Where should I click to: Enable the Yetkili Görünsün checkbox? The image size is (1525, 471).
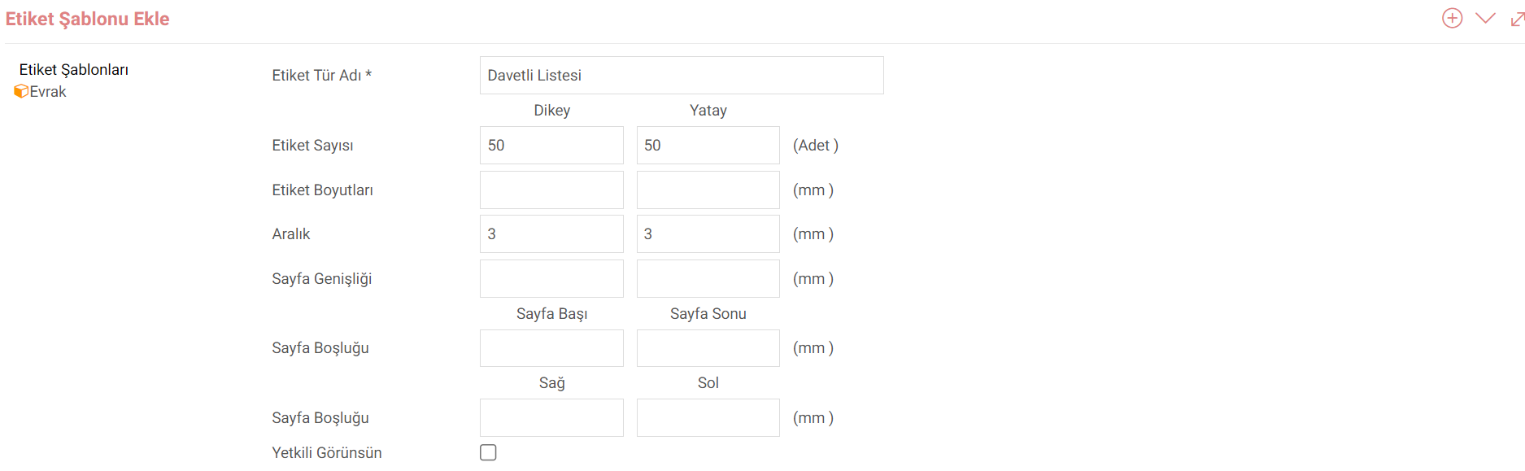click(x=488, y=452)
